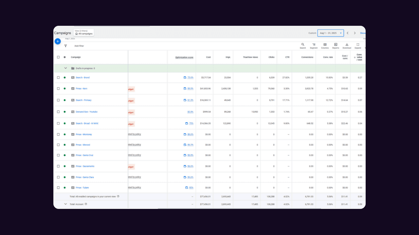419x235 pixels.
Task: Open the Pmax - Kern campaign link
Action: [82, 88]
